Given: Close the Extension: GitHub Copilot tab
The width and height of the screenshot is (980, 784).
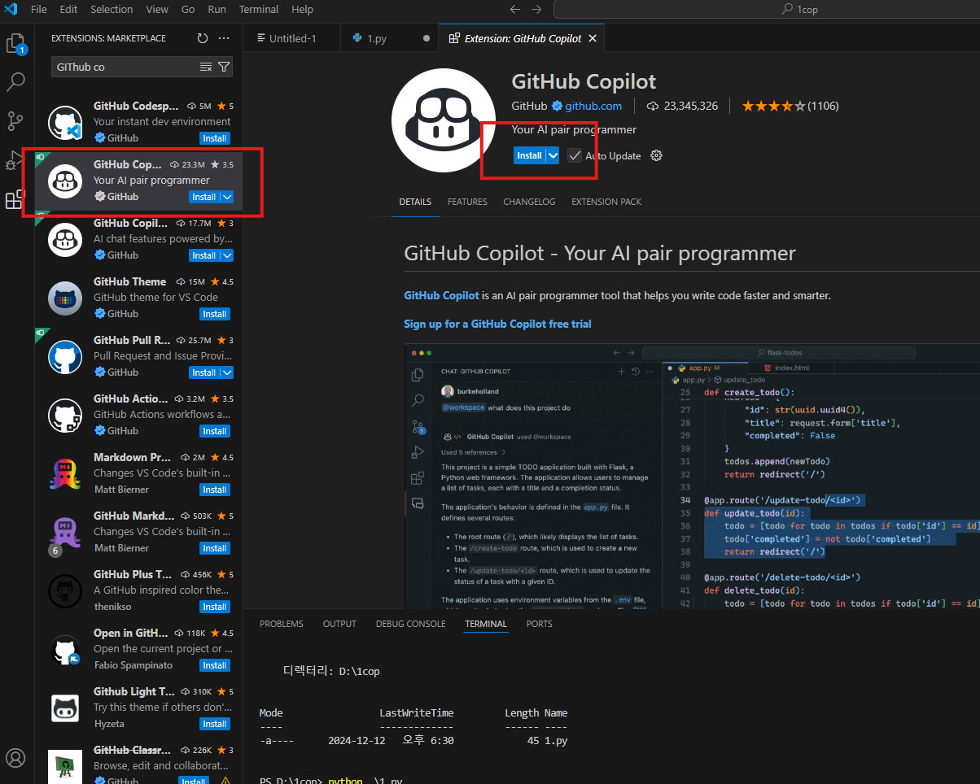Looking at the screenshot, I should point(593,38).
